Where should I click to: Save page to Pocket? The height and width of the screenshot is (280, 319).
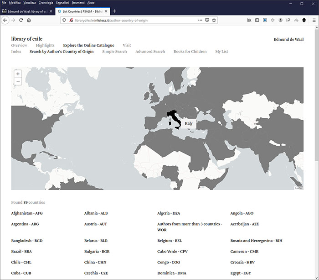tap(207, 20)
